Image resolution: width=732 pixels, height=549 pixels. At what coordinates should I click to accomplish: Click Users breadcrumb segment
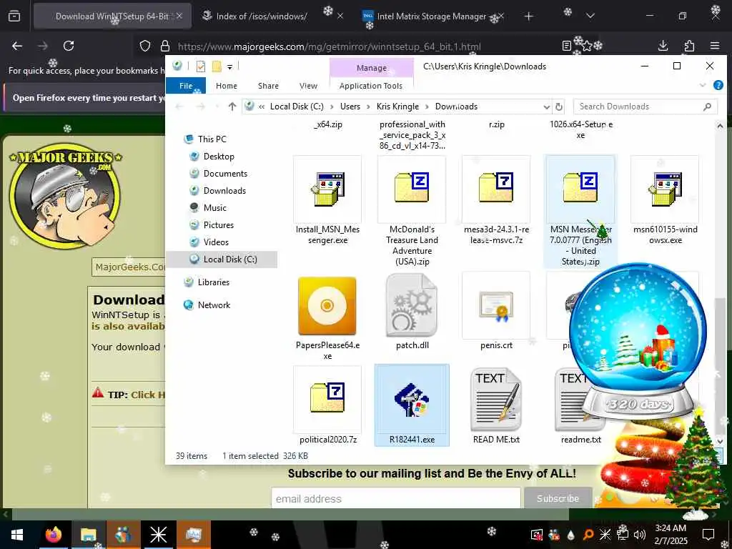pyautogui.click(x=350, y=107)
